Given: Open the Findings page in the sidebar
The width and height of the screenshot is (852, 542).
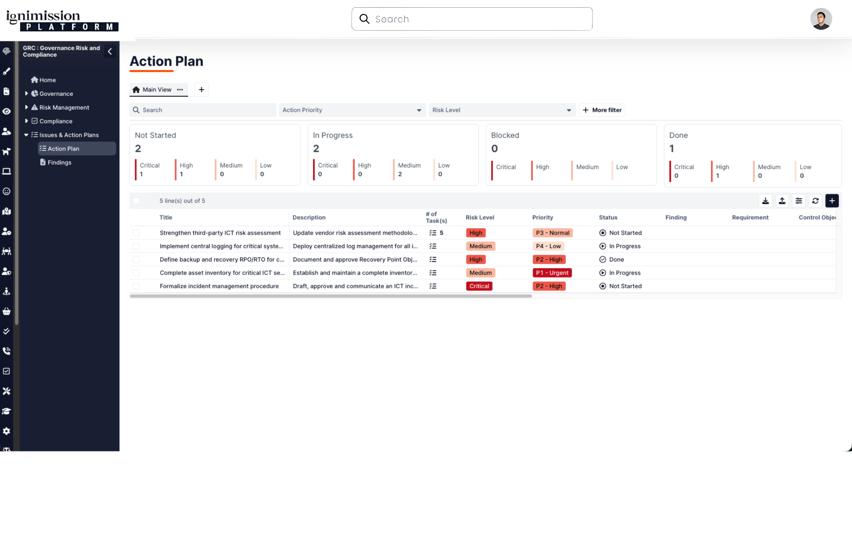Looking at the screenshot, I should point(59,162).
